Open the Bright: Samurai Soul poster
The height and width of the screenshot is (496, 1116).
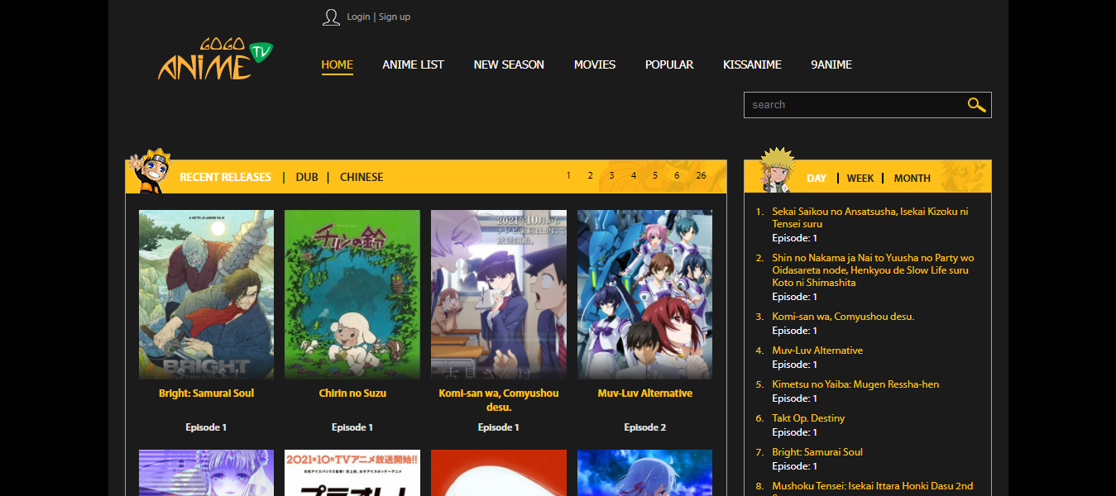pyautogui.click(x=206, y=294)
